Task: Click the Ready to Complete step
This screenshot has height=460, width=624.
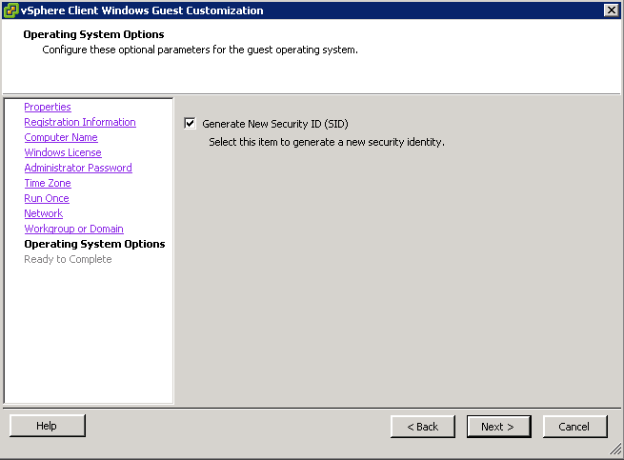Action: click(68, 259)
